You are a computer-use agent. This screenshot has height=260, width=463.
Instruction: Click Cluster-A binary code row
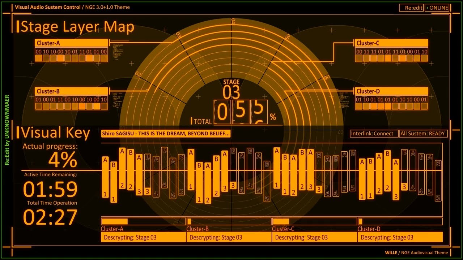(x=72, y=52)
